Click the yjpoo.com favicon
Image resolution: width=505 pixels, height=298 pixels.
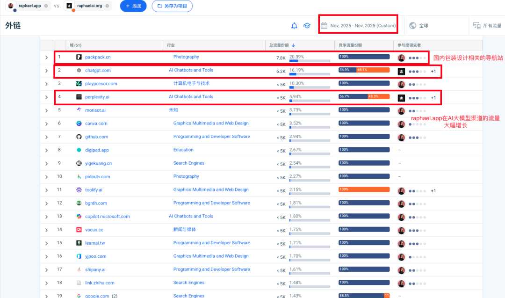(79, 256)
